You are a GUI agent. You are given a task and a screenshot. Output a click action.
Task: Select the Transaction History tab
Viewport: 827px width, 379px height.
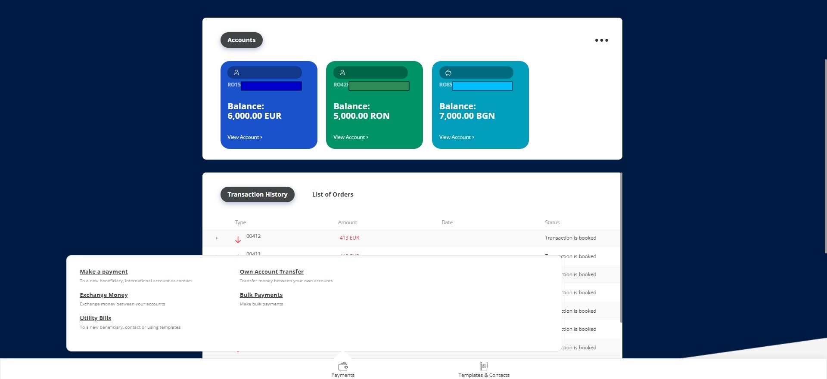(257, 194)
